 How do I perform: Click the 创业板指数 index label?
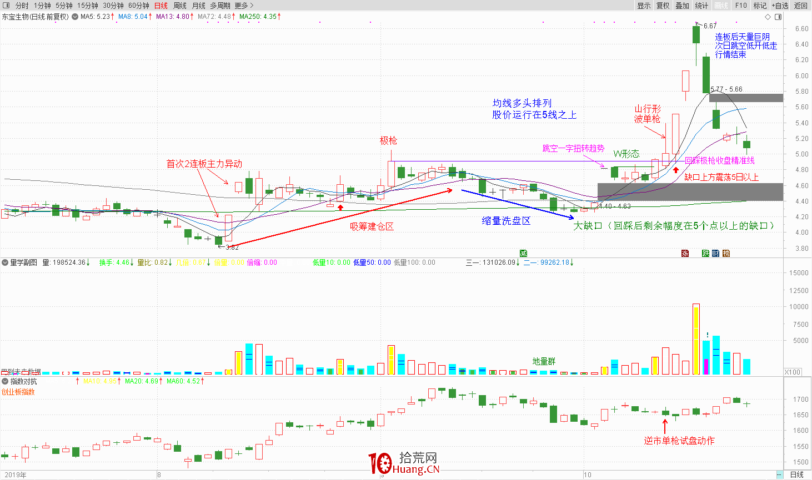click(18, 392)
